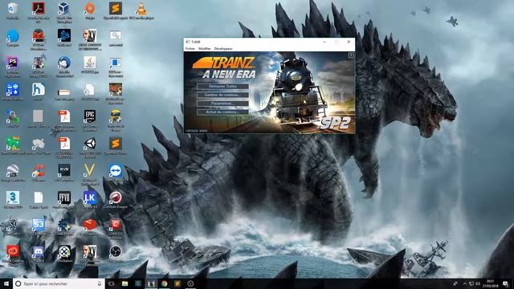This screenshot has width=514, height=289.
Task: Open File Explorer from the taskbar
Action: (x=125, y=283)
